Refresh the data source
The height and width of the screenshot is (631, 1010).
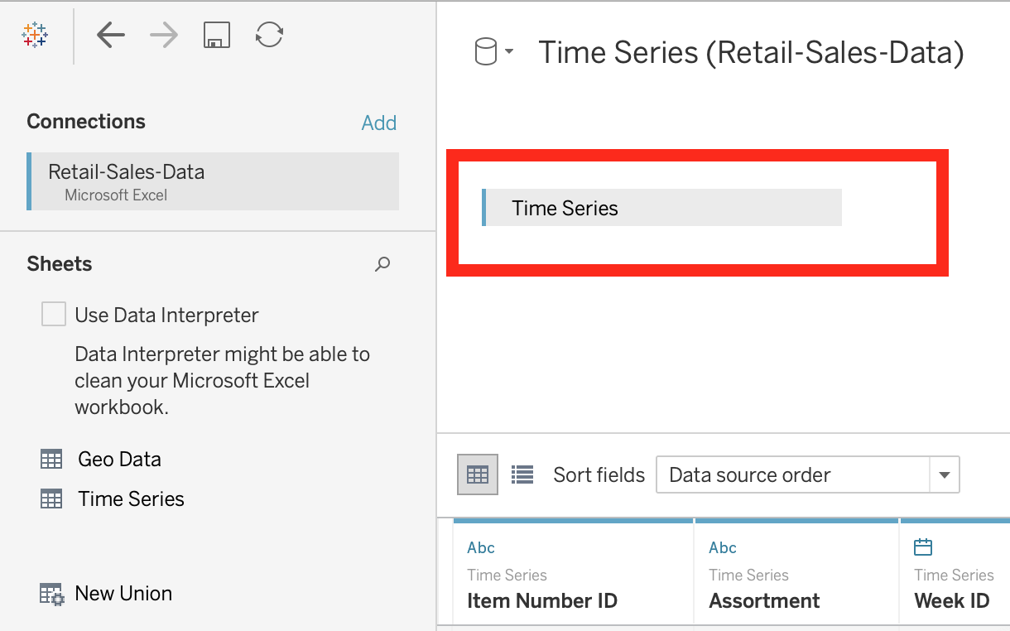pyautogui.click(x=269, y=35)
